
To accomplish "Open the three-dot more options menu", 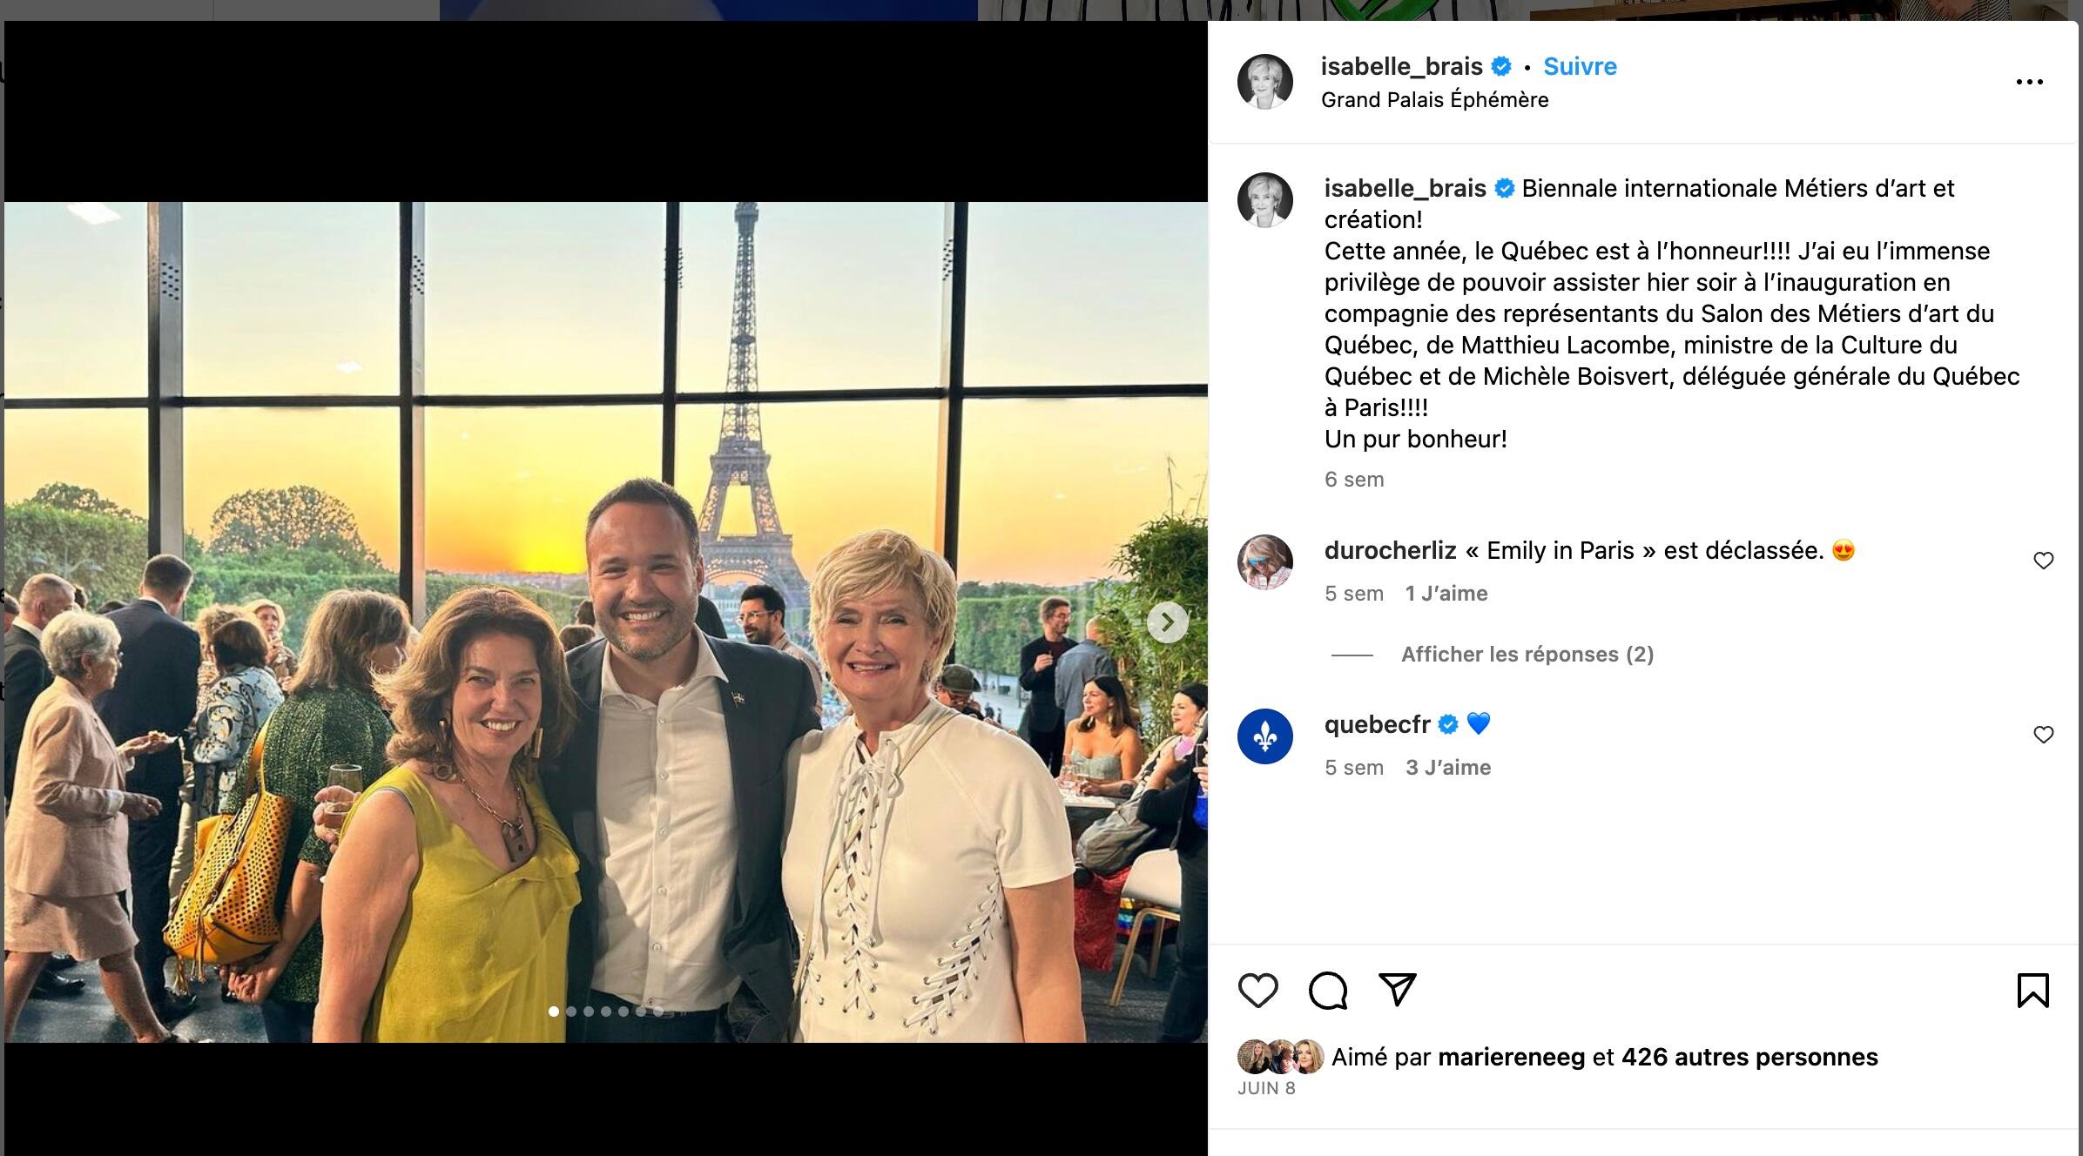I will pyautogui.click(x=2029, y=82).
